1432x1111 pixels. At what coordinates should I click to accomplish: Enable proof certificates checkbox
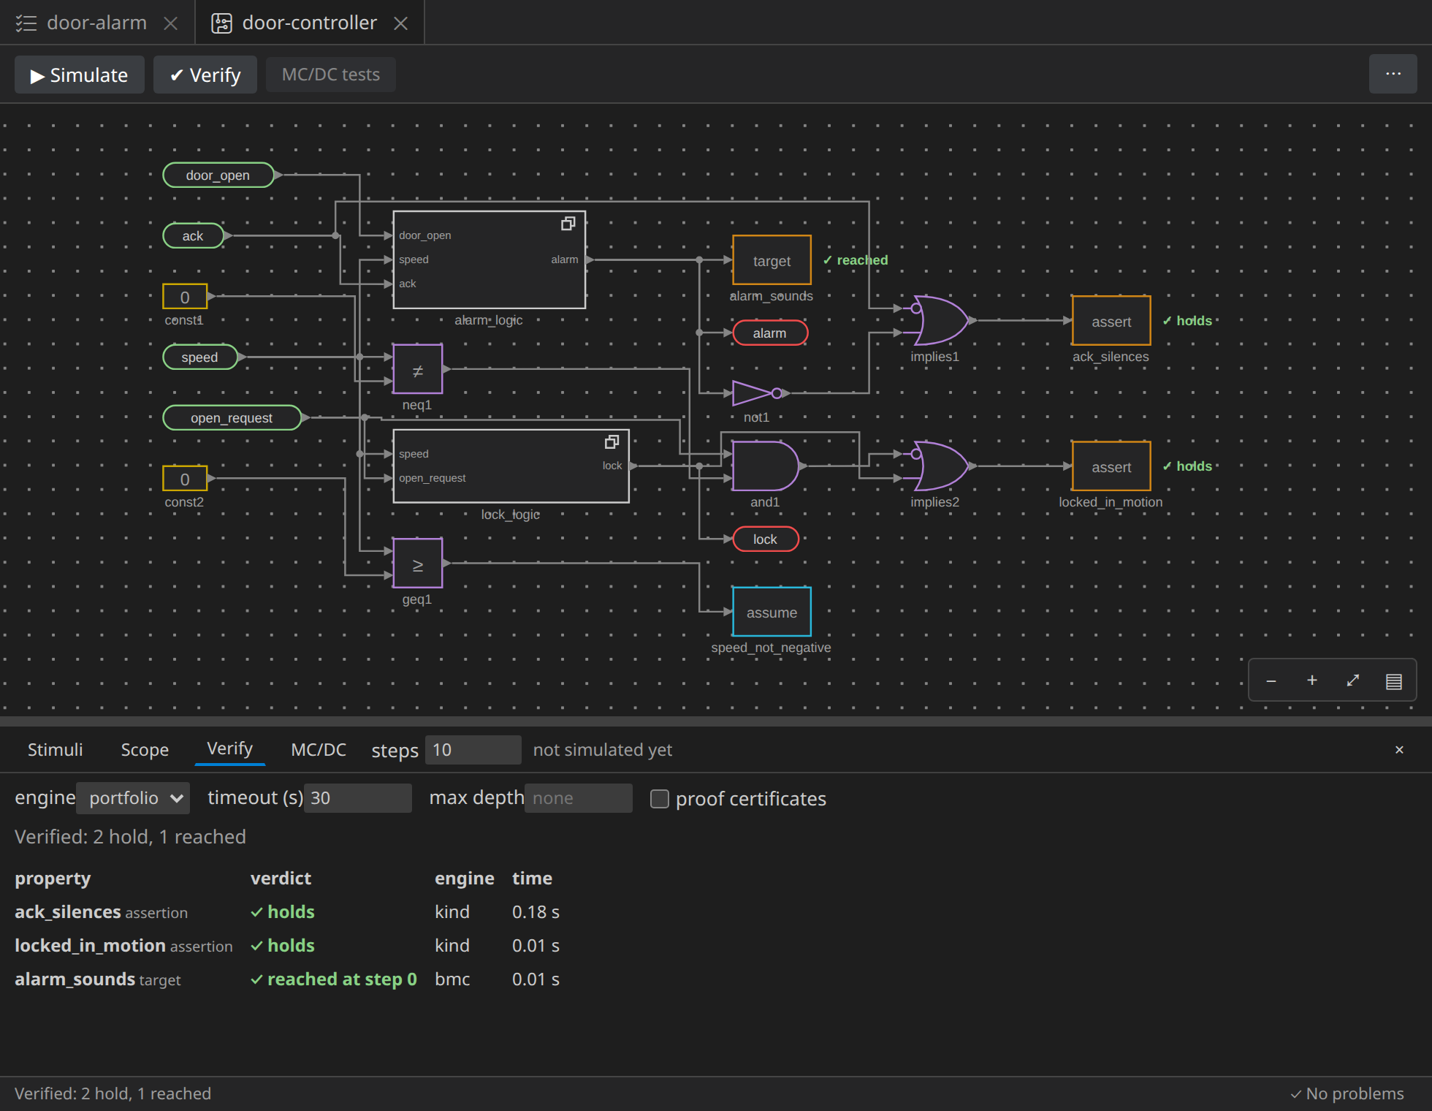tap(659, 799)
